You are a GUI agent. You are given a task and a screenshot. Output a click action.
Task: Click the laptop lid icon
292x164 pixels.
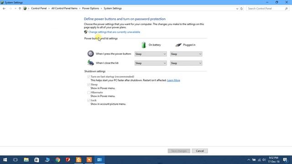pos(90,63)
